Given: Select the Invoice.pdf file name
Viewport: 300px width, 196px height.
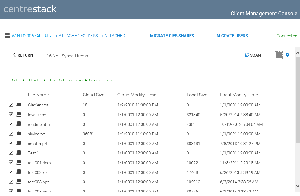Looking at the screenshot, I should click(38, 115).
